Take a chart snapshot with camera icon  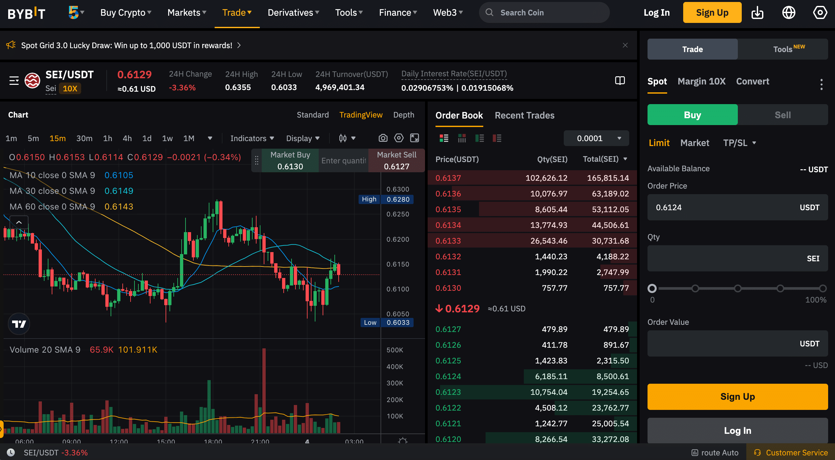(383, 138)
